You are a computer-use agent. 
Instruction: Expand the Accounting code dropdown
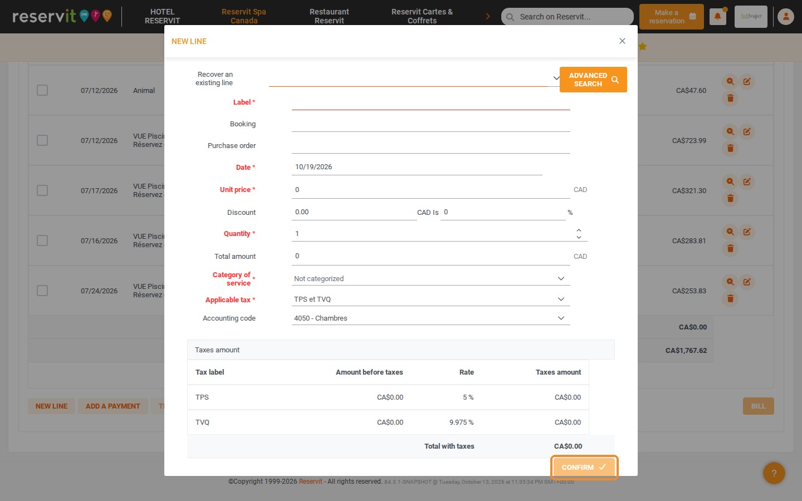pyautogui.click(x=431, y=318)
